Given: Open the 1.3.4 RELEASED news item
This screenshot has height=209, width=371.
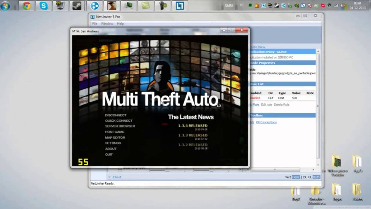Looking at the screenshot, I should click(x=193, y=126).
